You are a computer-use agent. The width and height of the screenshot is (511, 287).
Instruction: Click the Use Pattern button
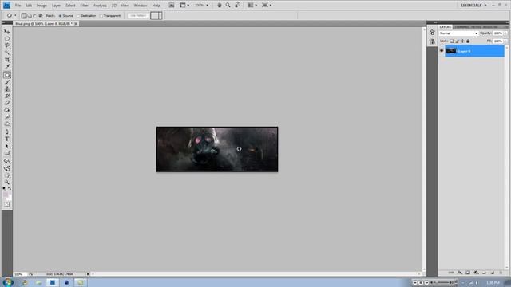[138, 16]
